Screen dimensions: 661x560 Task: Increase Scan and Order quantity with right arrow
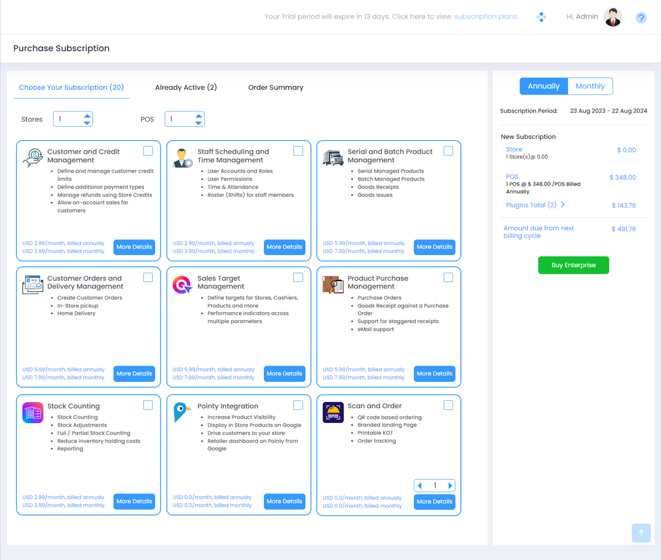point(450,486)
